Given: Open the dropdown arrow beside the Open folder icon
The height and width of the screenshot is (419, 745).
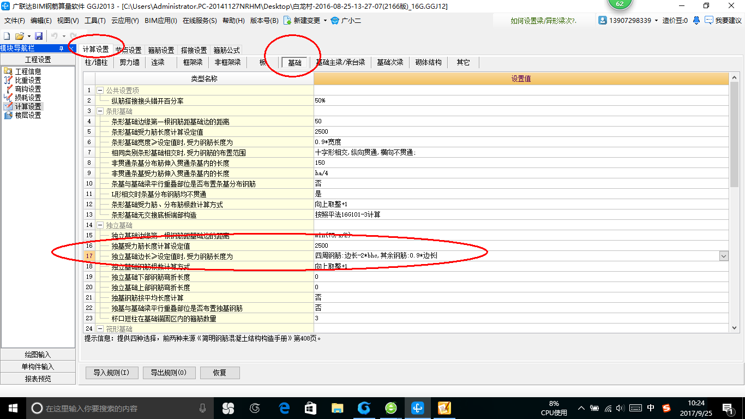Looking at the screenshot, I should [28, 36].
